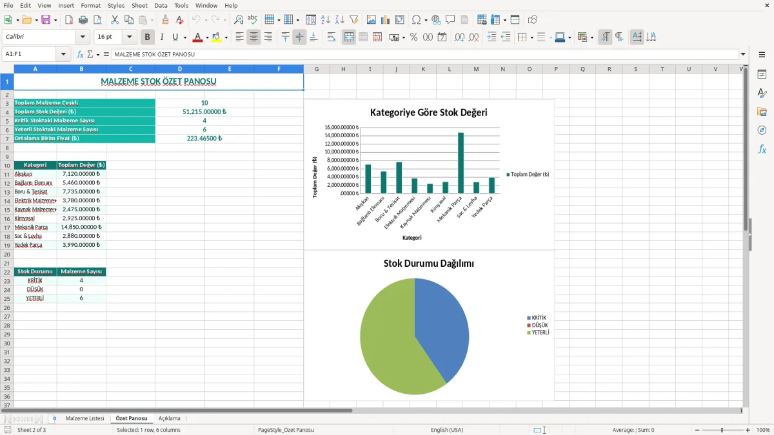This screenshot has height=435, width=774.
Task: Open Sidebar Gallery icon
Action: (762, 112)
